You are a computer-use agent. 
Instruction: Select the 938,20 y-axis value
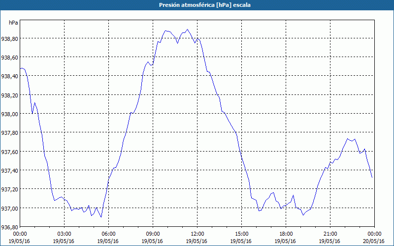pos(9,95)
